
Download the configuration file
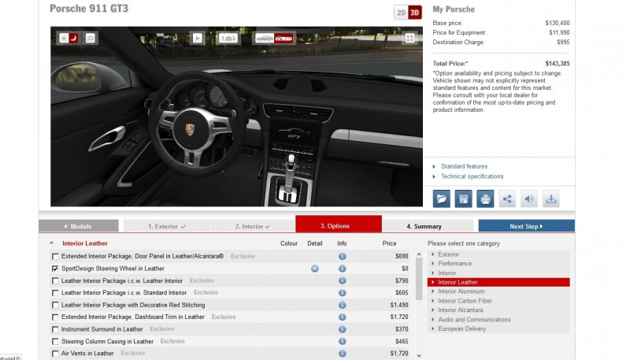[x=551, y=199]
